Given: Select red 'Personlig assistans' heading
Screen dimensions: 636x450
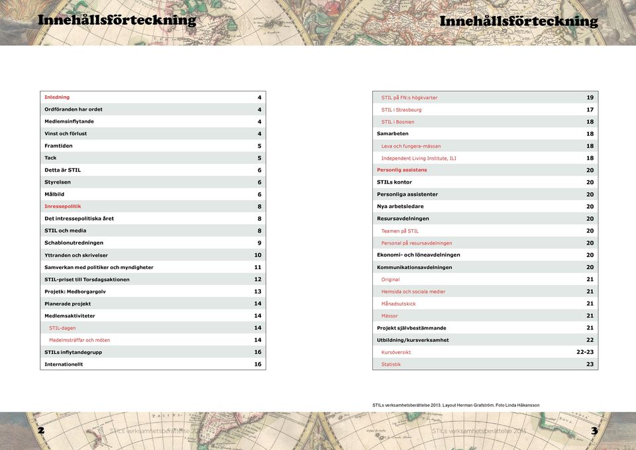Looking at the screenshot, I should [402, 170].
